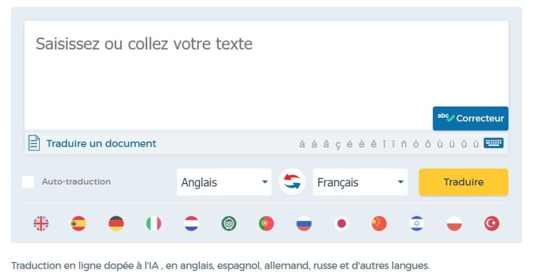Viewport: 533px width, 276px height.
Task: Pick the Turkish flag icon
Action: (x=491, y=224)
